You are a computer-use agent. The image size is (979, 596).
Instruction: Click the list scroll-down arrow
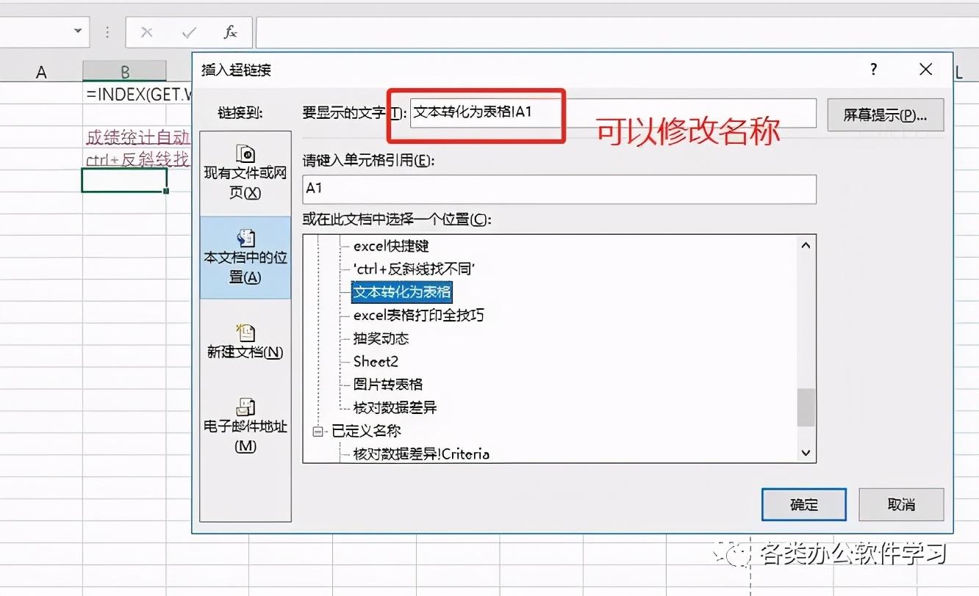(x=806, y=453)
